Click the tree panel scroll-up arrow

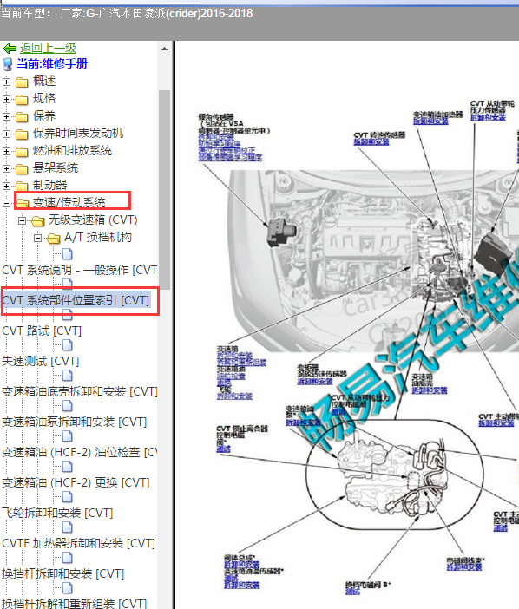(x=164, y=49)
